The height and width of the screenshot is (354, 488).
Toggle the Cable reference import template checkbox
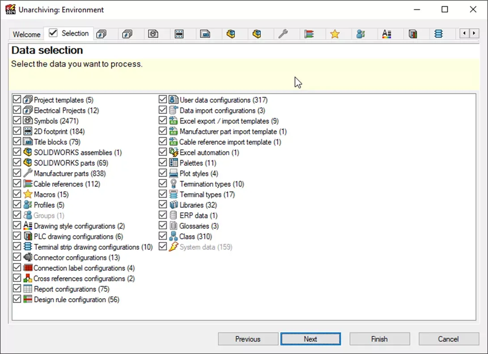[163, 142]
